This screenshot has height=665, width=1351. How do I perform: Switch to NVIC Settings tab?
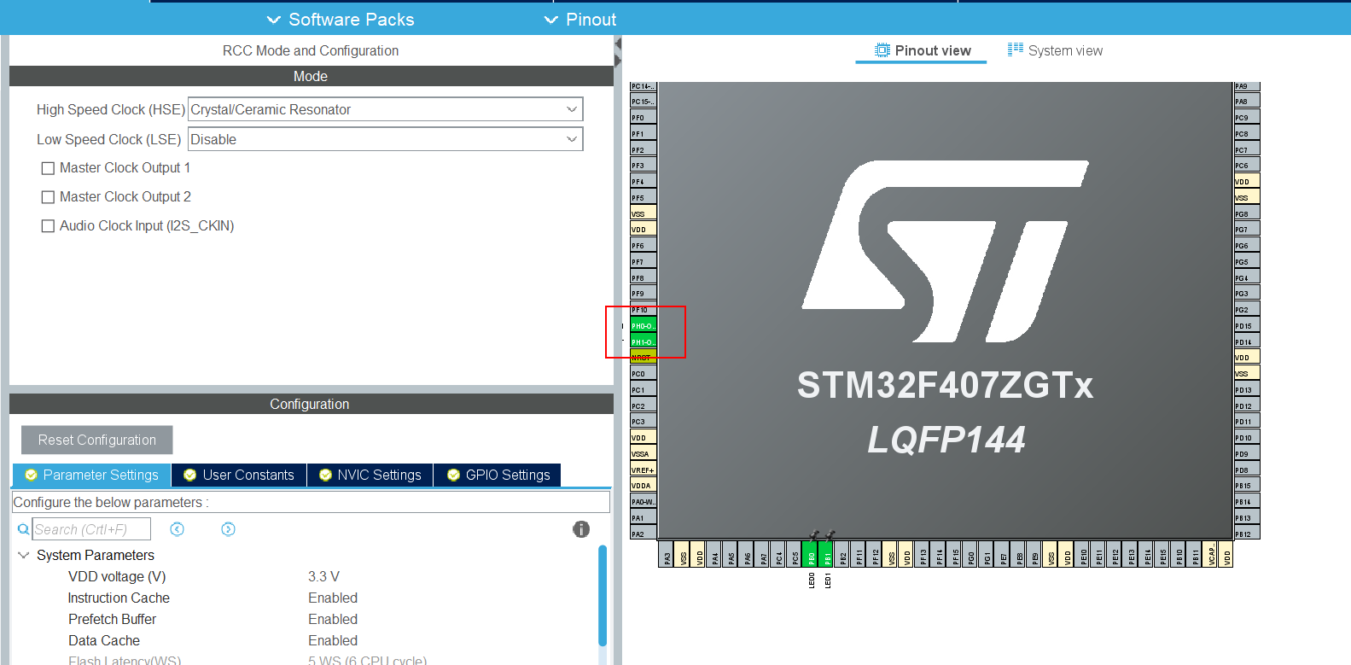(x=370, y=475)
